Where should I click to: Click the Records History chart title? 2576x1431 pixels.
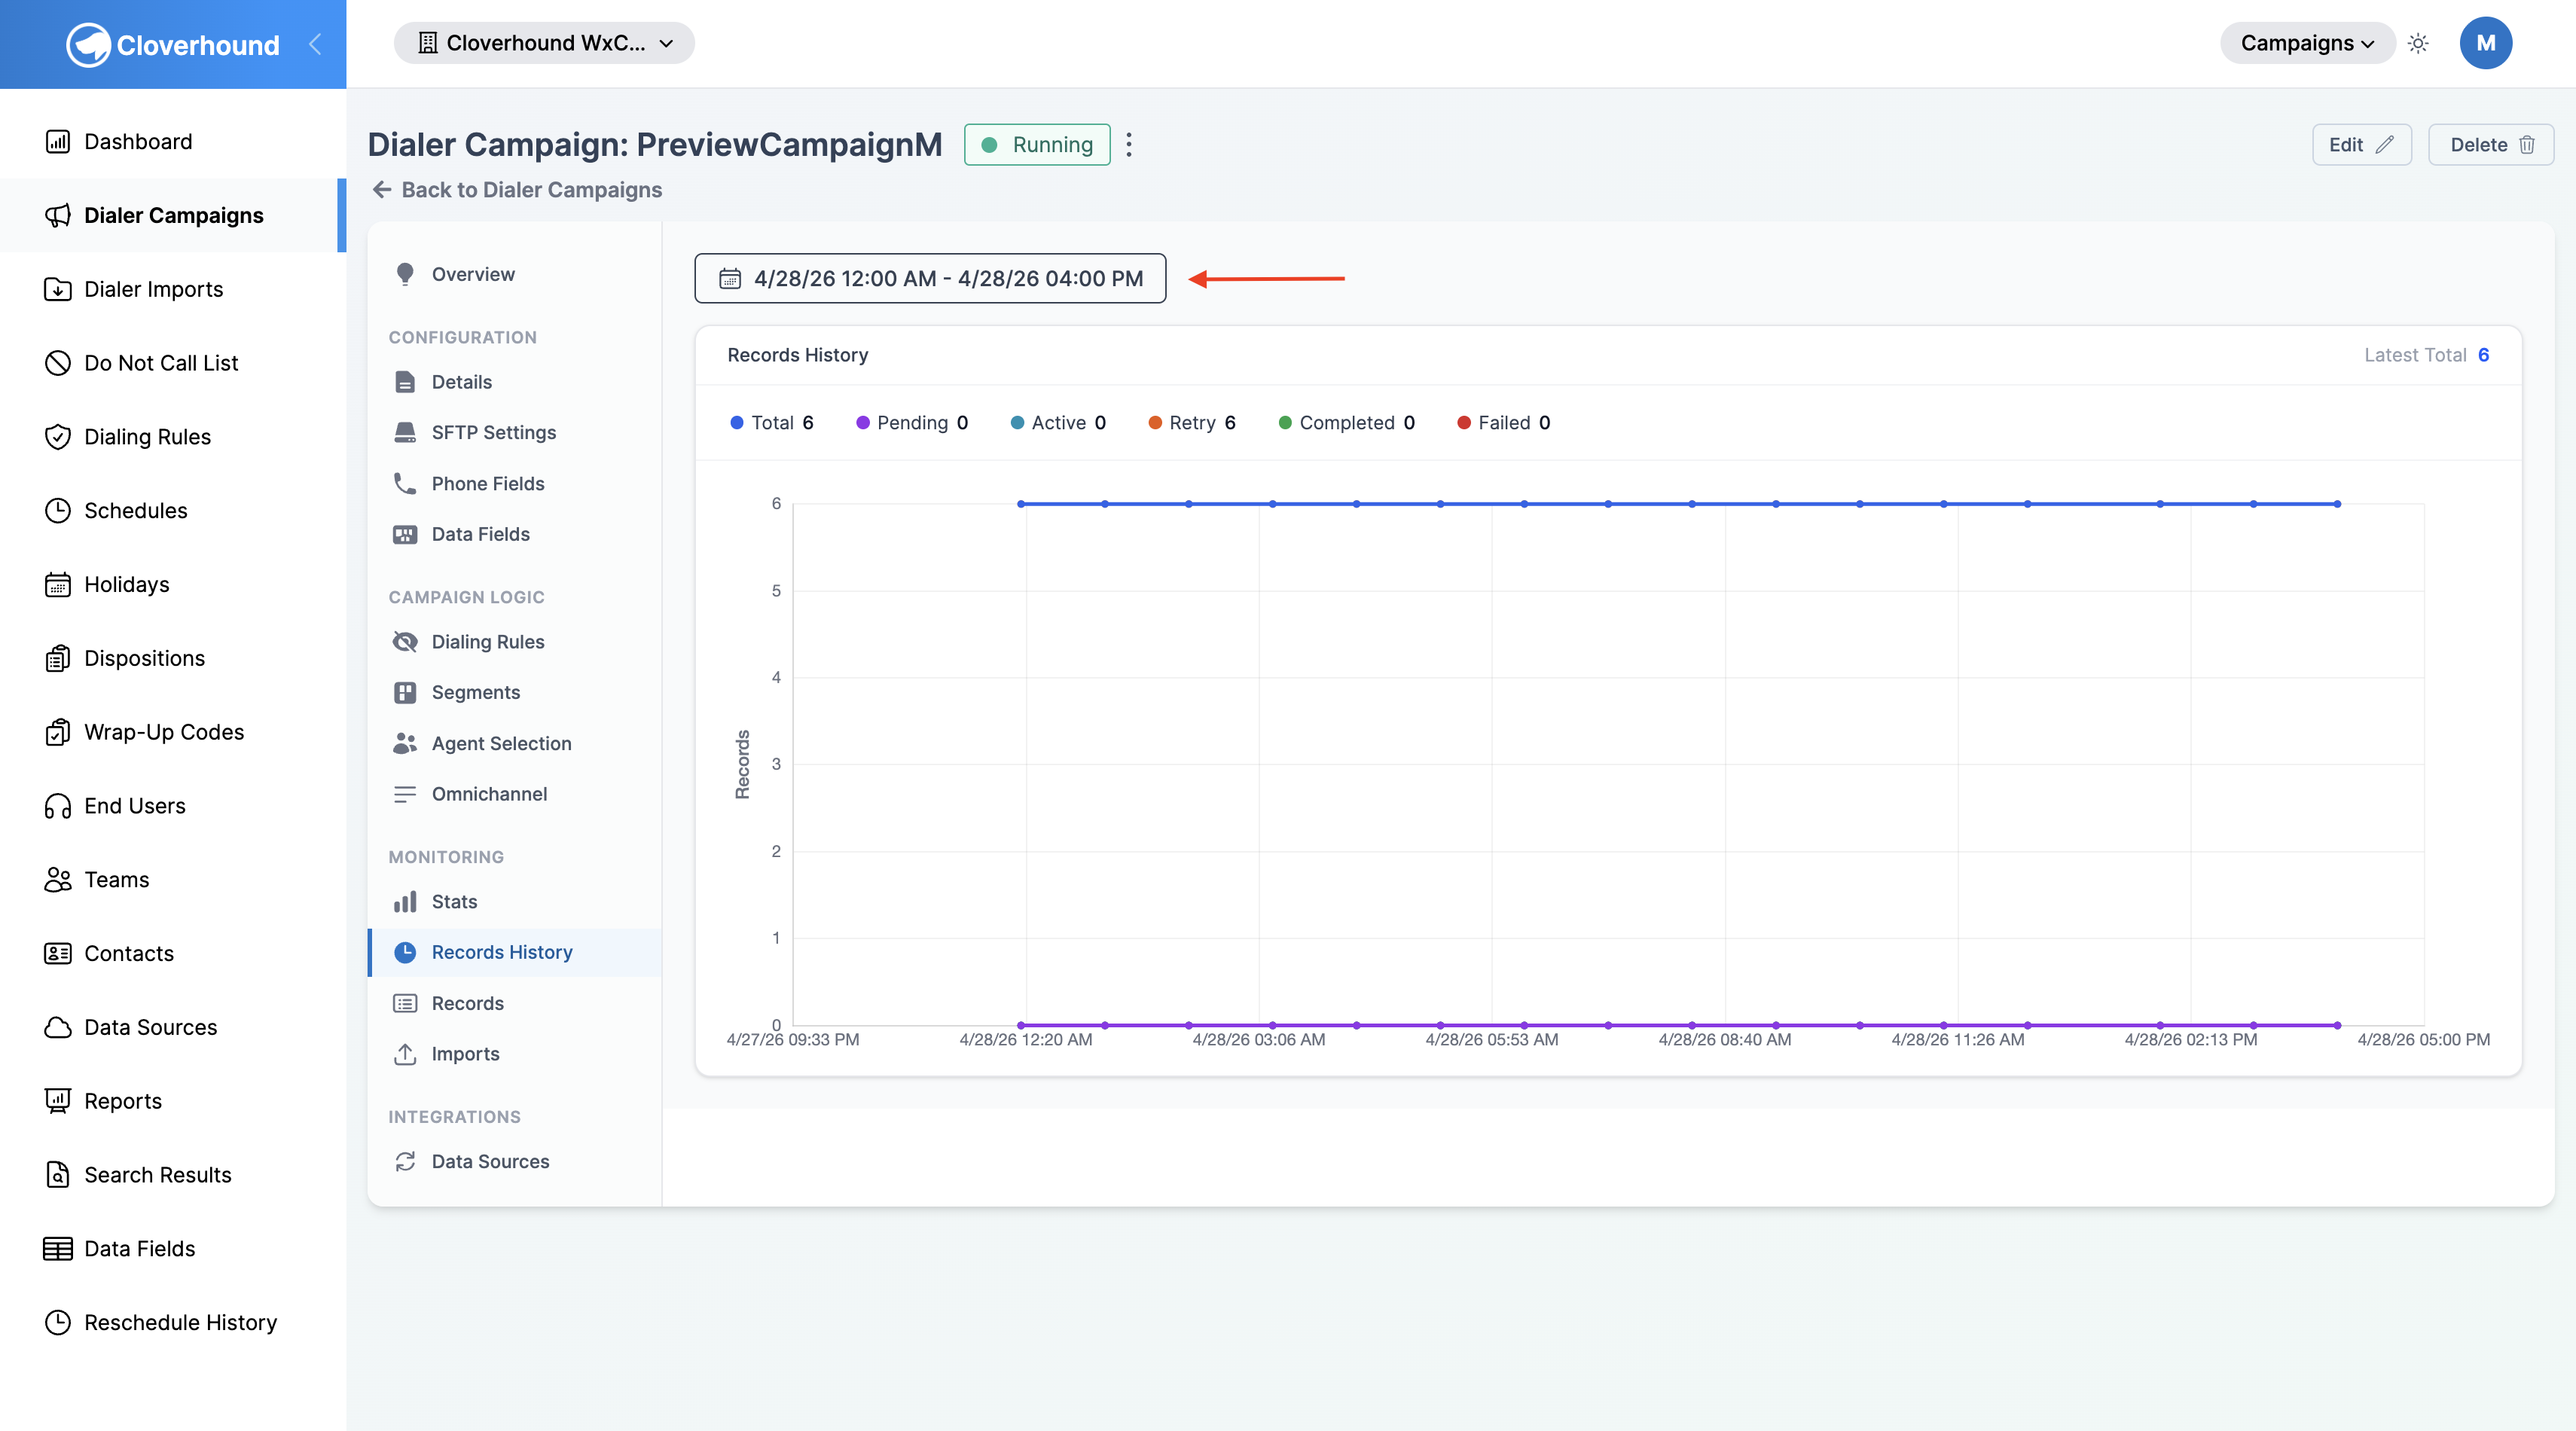(797, 355)
